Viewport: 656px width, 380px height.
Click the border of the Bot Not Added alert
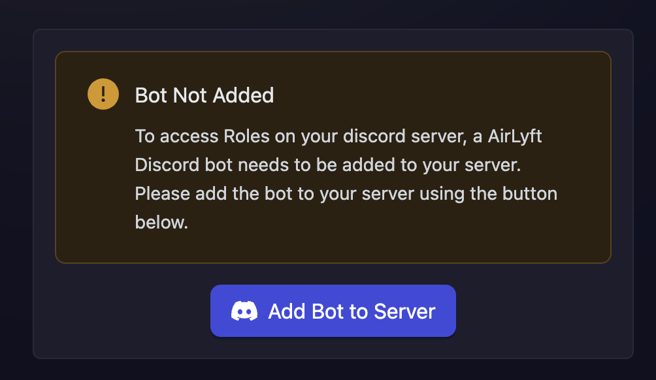tap(333, 54)
